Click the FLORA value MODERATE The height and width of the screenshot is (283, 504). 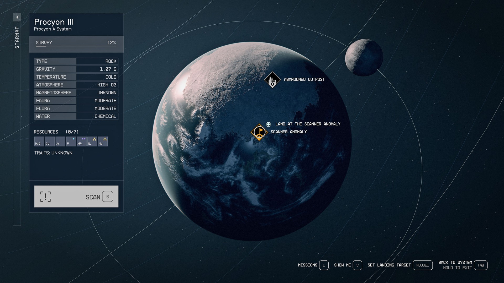click(105, 108)
